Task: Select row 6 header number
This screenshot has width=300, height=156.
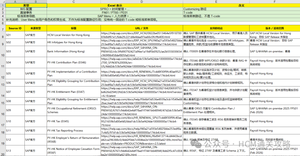Action: pyautogui.click(x=3, y=23)
